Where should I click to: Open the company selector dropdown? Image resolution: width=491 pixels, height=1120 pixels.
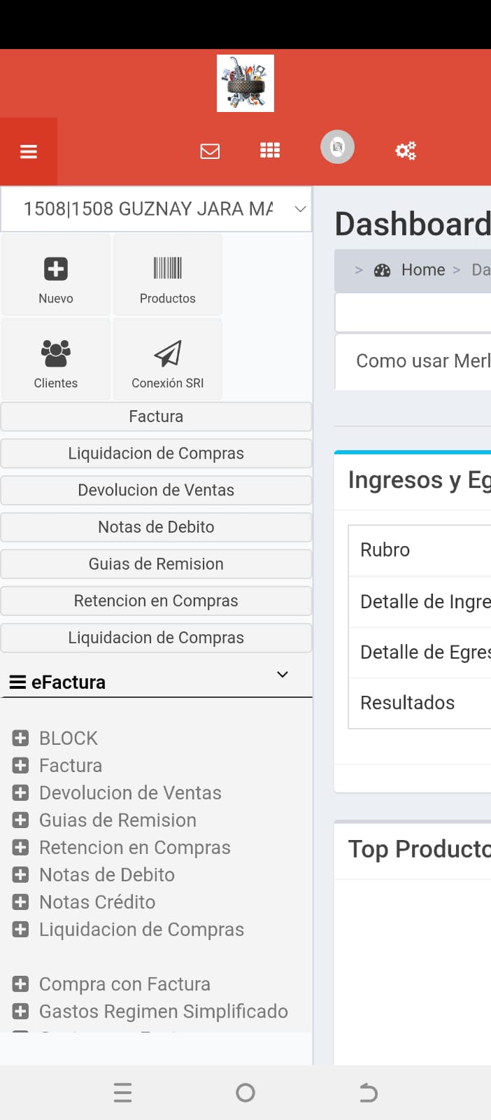click(156, 209)
